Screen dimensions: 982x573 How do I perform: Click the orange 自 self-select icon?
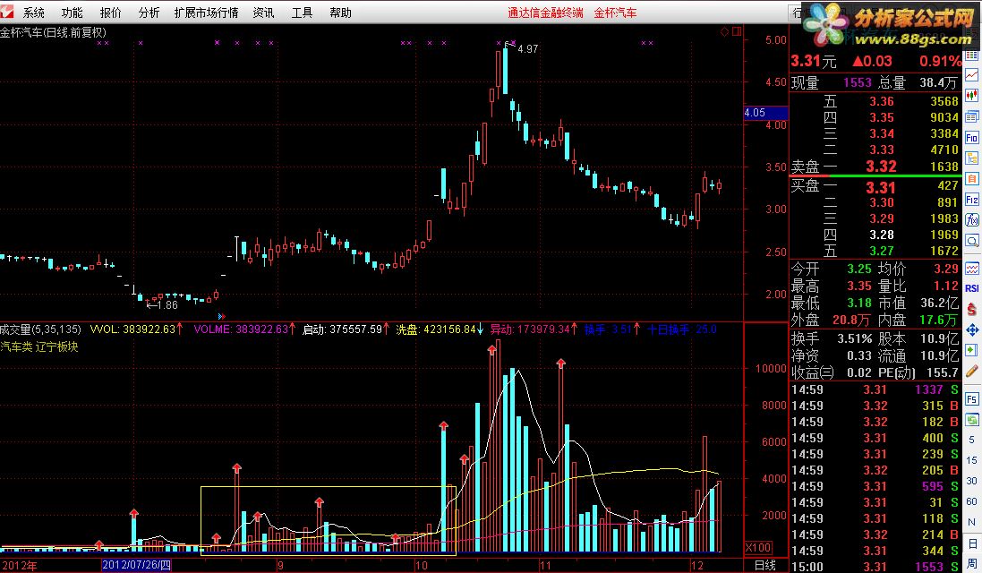[972, 178]
